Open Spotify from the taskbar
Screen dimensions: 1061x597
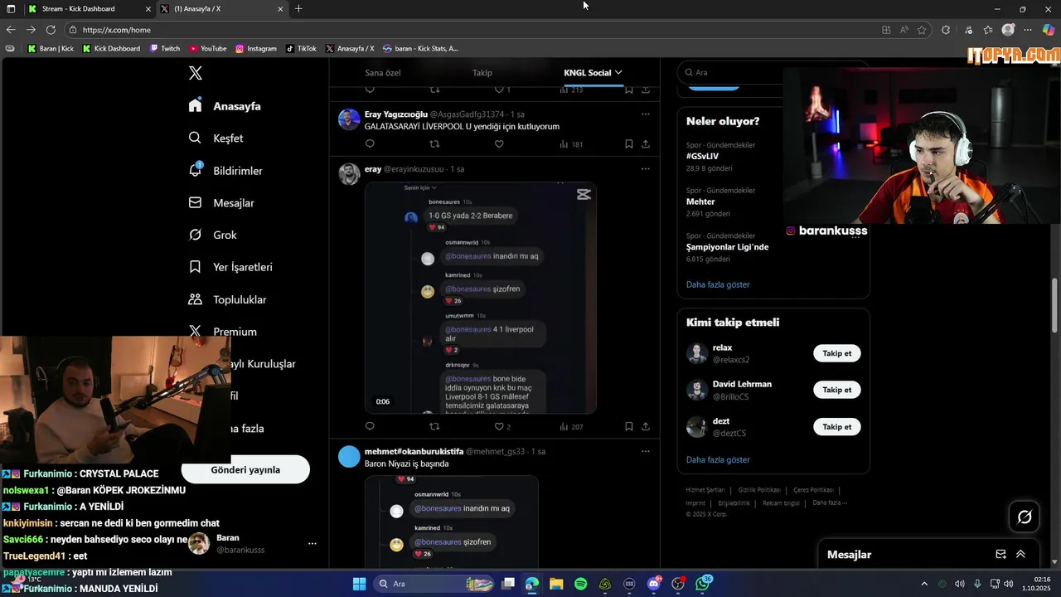coord(581,584)
